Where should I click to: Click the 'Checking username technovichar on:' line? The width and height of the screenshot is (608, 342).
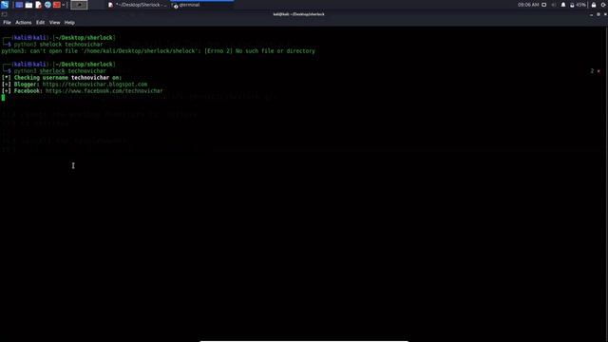pos(62,78)
